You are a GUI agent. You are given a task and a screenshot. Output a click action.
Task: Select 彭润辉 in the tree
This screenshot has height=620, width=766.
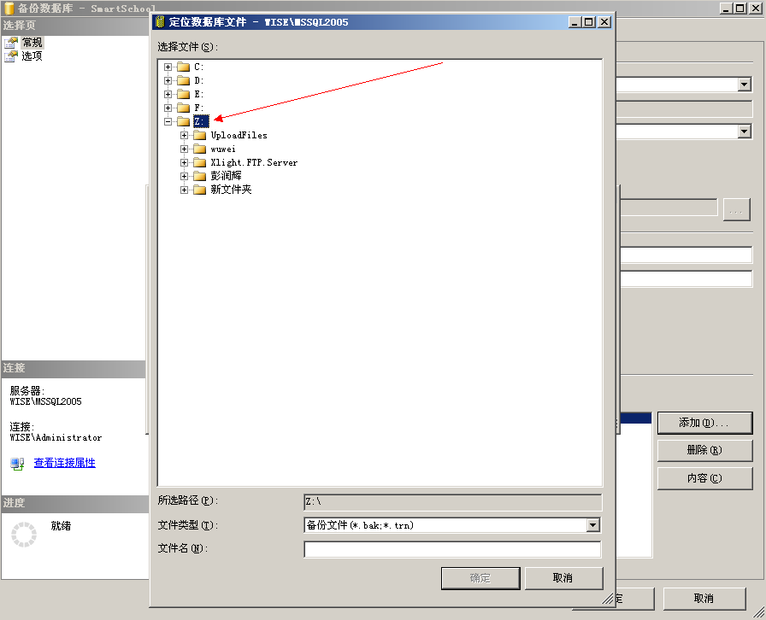click(227, 176)
